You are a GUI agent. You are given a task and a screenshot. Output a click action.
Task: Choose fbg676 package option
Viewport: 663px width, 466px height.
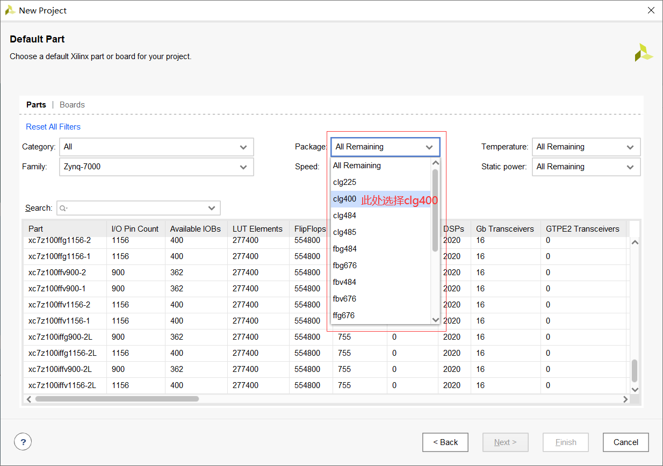pyautogui.click(x=381, y=266)
